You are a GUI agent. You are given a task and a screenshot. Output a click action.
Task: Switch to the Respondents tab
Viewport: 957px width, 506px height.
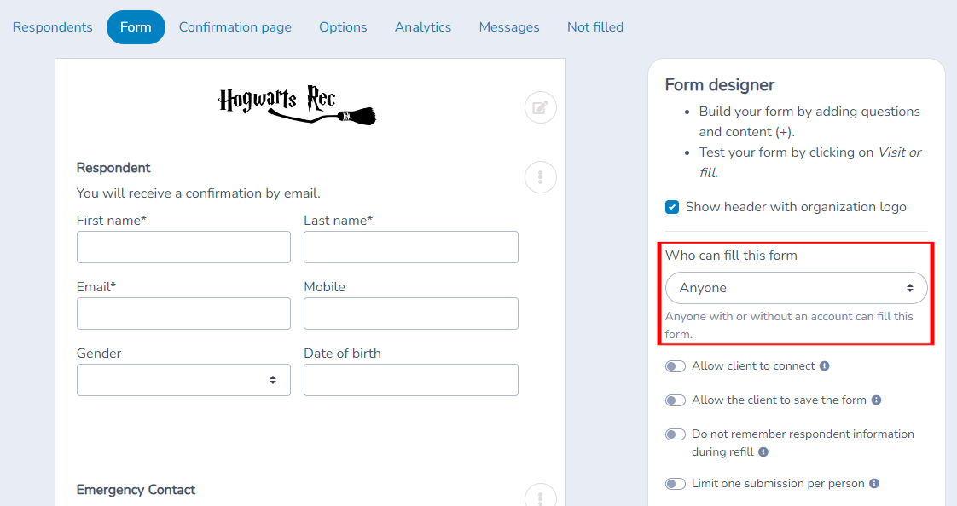(53, 26)
